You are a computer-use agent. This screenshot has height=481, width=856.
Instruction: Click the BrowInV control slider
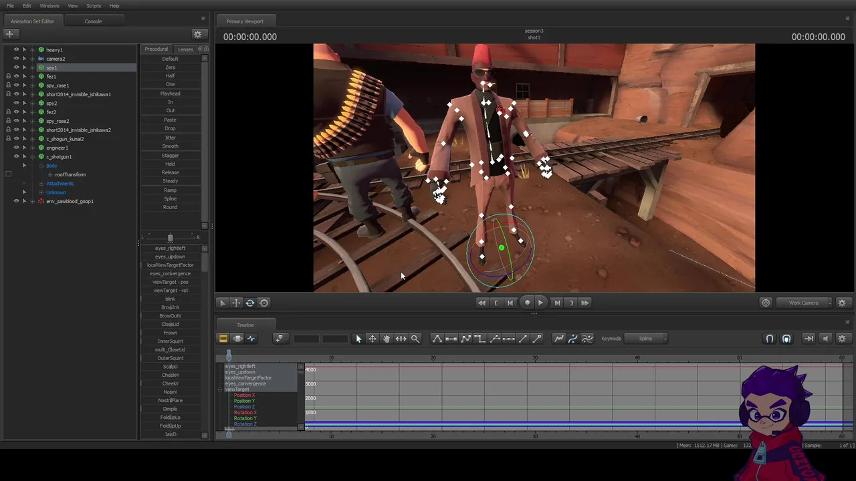(170, 307)
